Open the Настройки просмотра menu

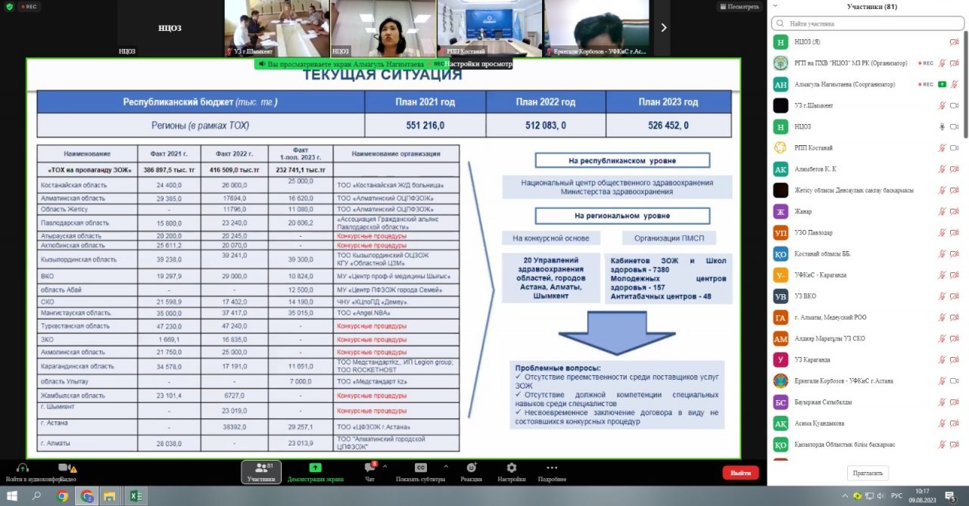[x=478, y=64]
